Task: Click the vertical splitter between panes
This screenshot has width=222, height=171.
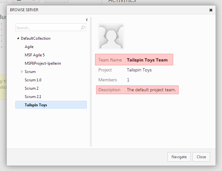Action: 91,82
